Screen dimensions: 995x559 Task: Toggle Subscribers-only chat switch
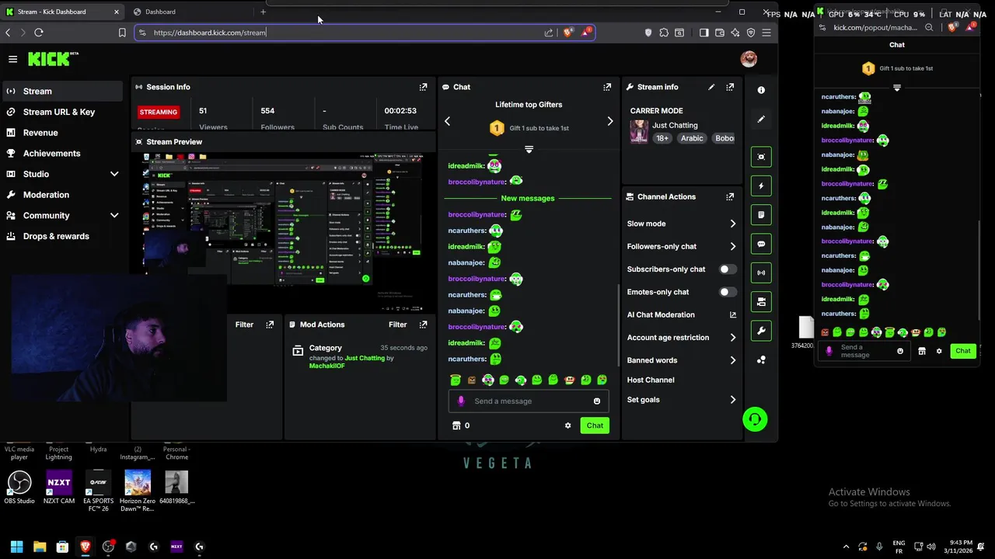pyautogui.click(x=728, y=269)
